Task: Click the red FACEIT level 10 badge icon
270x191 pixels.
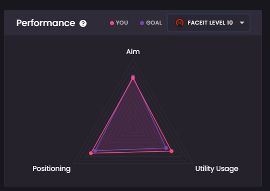Action: (179, 23)
